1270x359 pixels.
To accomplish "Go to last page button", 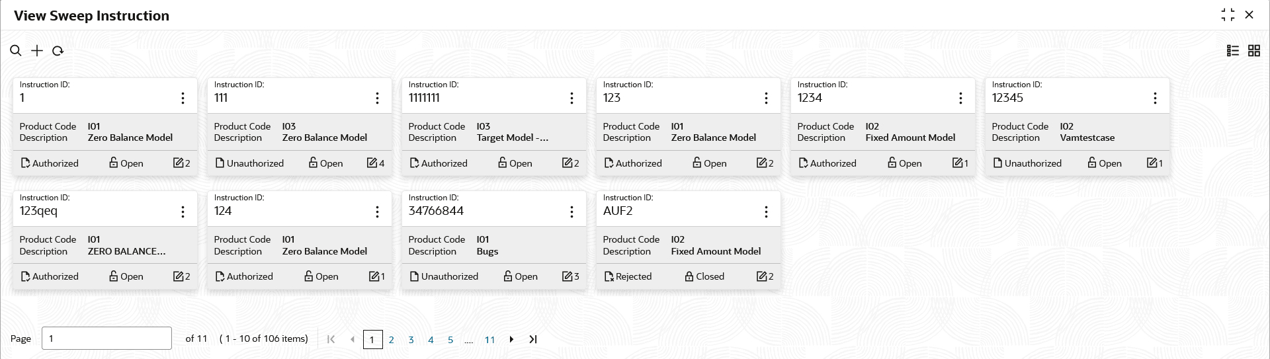I will (533, 339).
